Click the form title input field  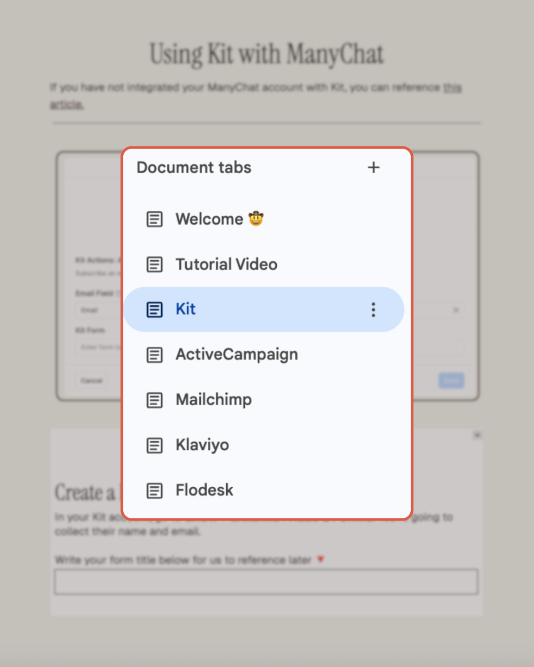tap(266, 582)
